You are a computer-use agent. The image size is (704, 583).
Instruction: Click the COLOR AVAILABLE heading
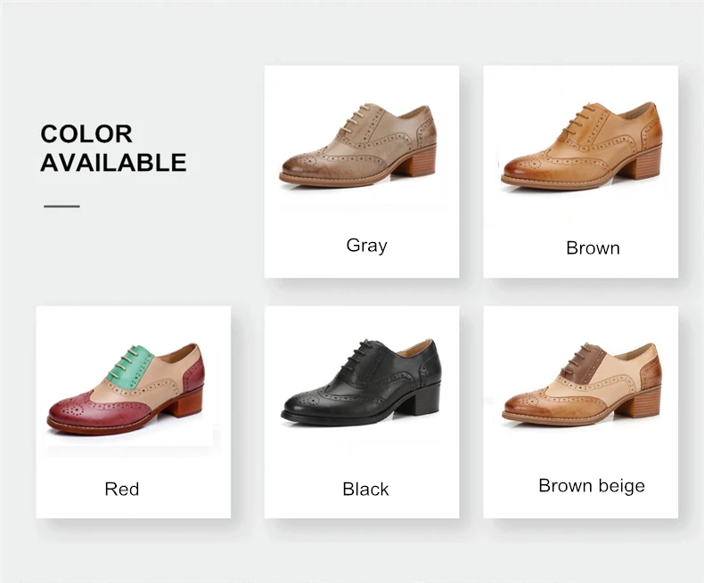click(x=113, y=148)
